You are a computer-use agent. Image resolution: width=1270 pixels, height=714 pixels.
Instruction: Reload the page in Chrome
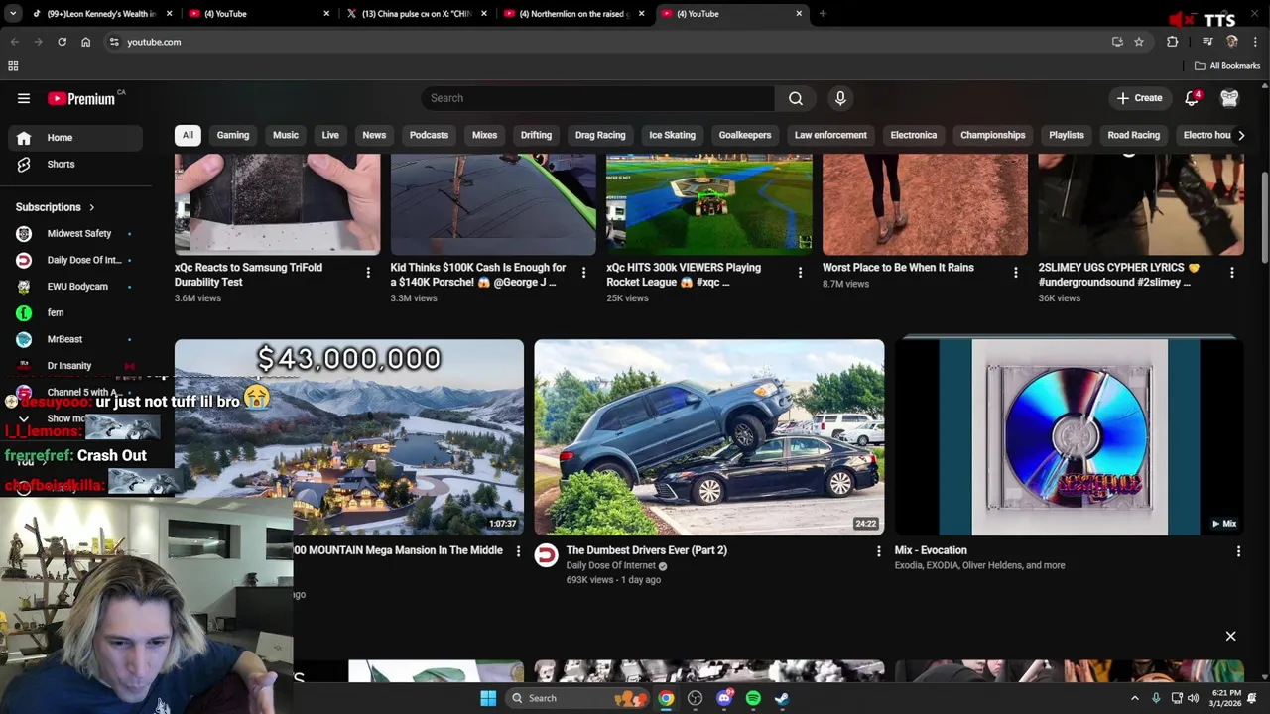tap(62, 42)
